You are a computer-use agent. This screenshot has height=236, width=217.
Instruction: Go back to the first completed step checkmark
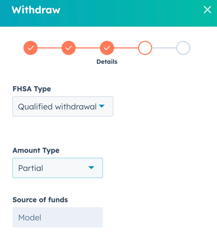pos(30,48)
